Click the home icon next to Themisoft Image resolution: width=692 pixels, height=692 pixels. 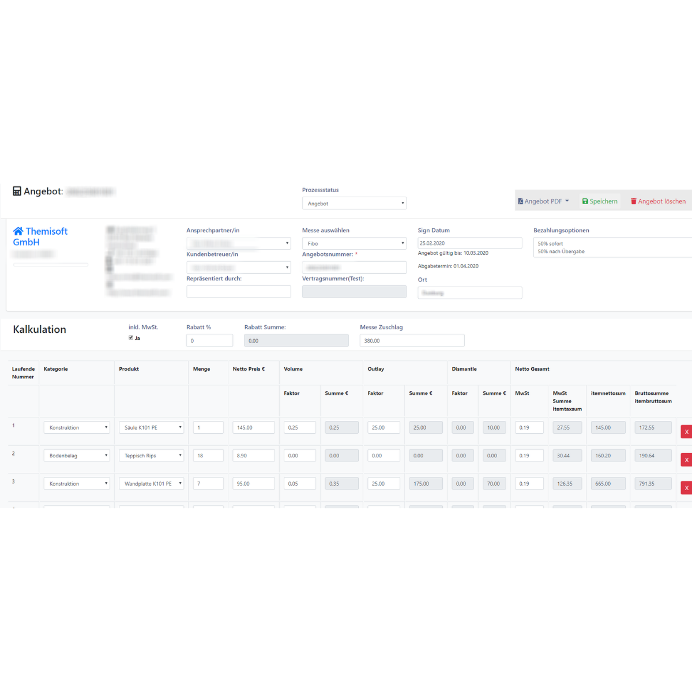pos(18,231)
